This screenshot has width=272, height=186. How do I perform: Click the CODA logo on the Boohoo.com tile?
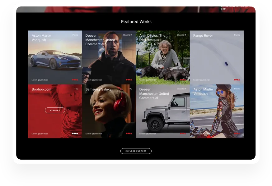click(75, 134)
